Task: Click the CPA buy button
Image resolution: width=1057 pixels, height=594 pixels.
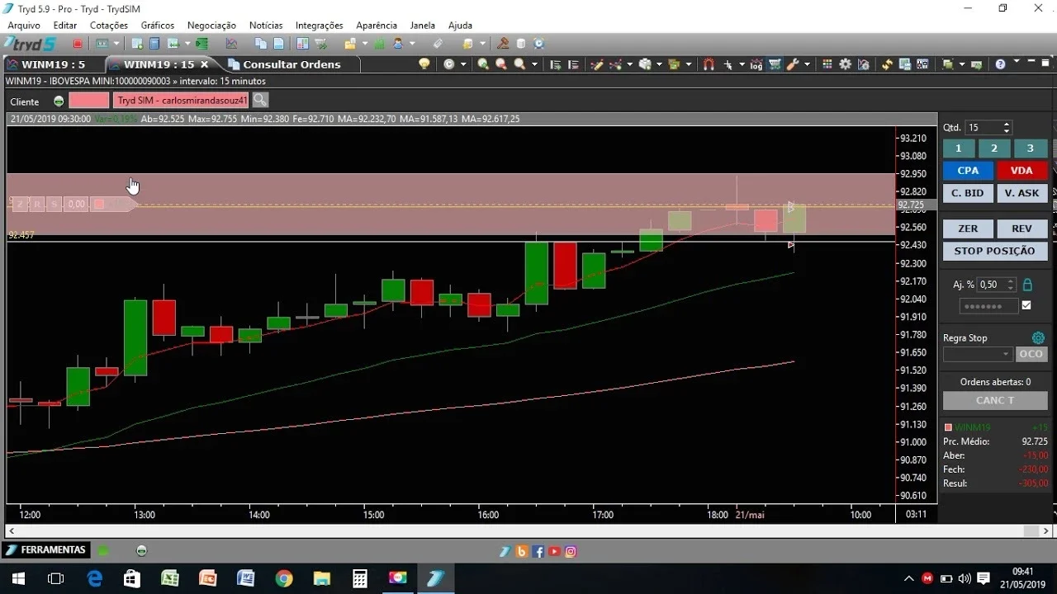Action: 968,171
